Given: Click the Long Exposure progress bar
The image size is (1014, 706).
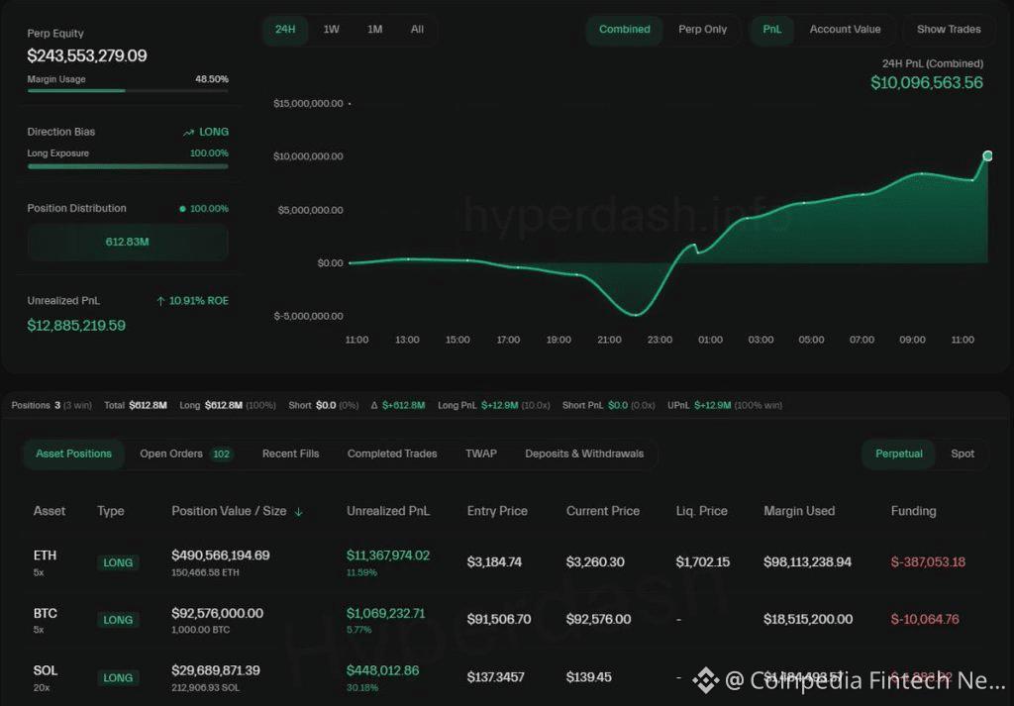Looking at the screenshot, I should [128, 166].
